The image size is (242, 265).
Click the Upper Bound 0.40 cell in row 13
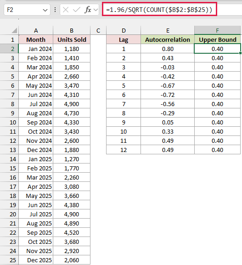pos(218,150)
